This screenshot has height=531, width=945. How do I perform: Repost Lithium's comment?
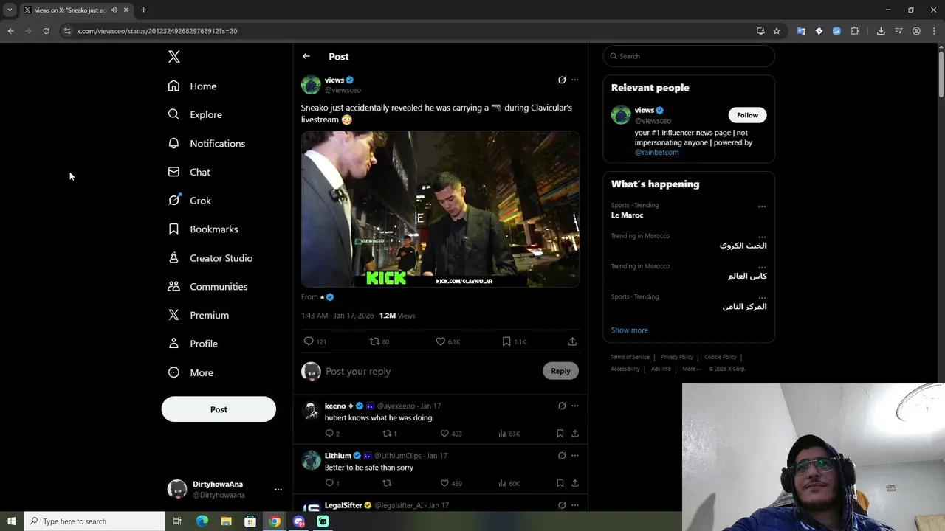point(387,483)
